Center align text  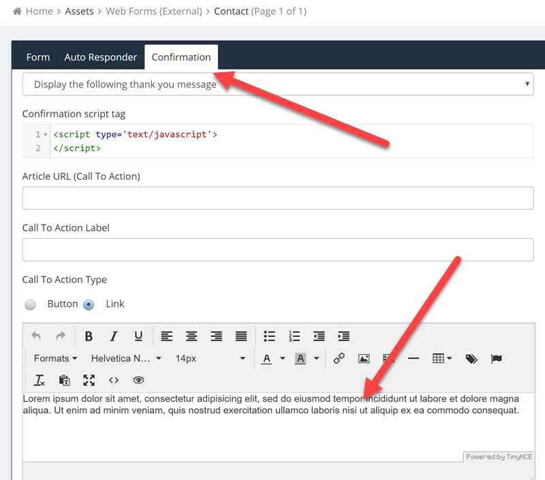191,336
